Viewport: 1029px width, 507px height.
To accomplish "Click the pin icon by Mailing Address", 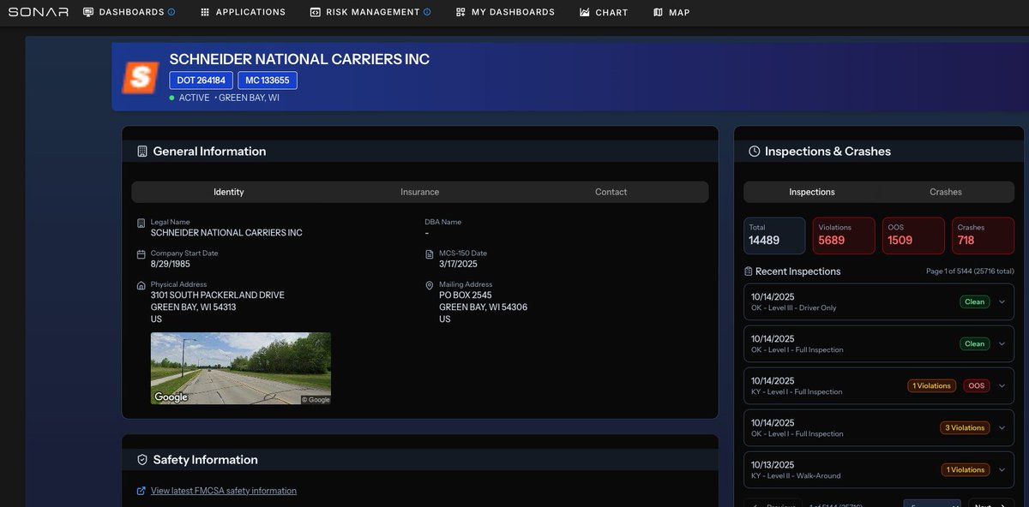I will click(x=430, y=285).
